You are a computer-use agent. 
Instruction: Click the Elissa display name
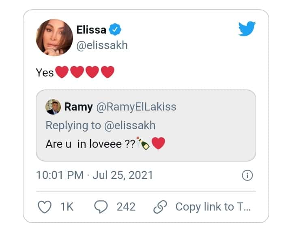pos(91,30)
